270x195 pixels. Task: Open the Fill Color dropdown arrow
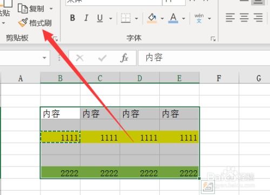point(162,18)
